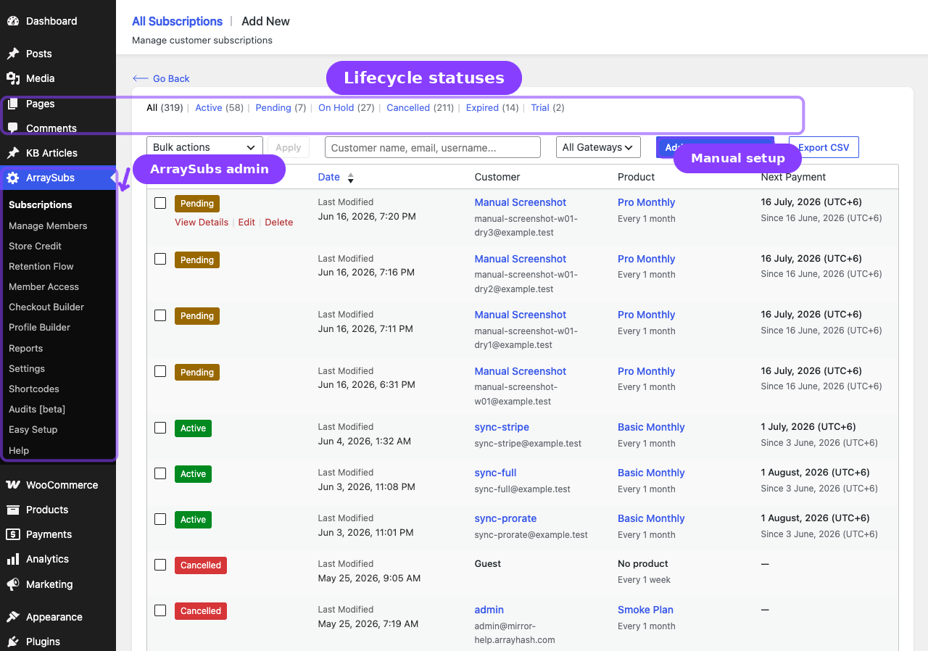Image resolution: width=928 pixels, height=651 pixels.
Task: Filter by Active (58) status
Action: (x=219, y=107)
